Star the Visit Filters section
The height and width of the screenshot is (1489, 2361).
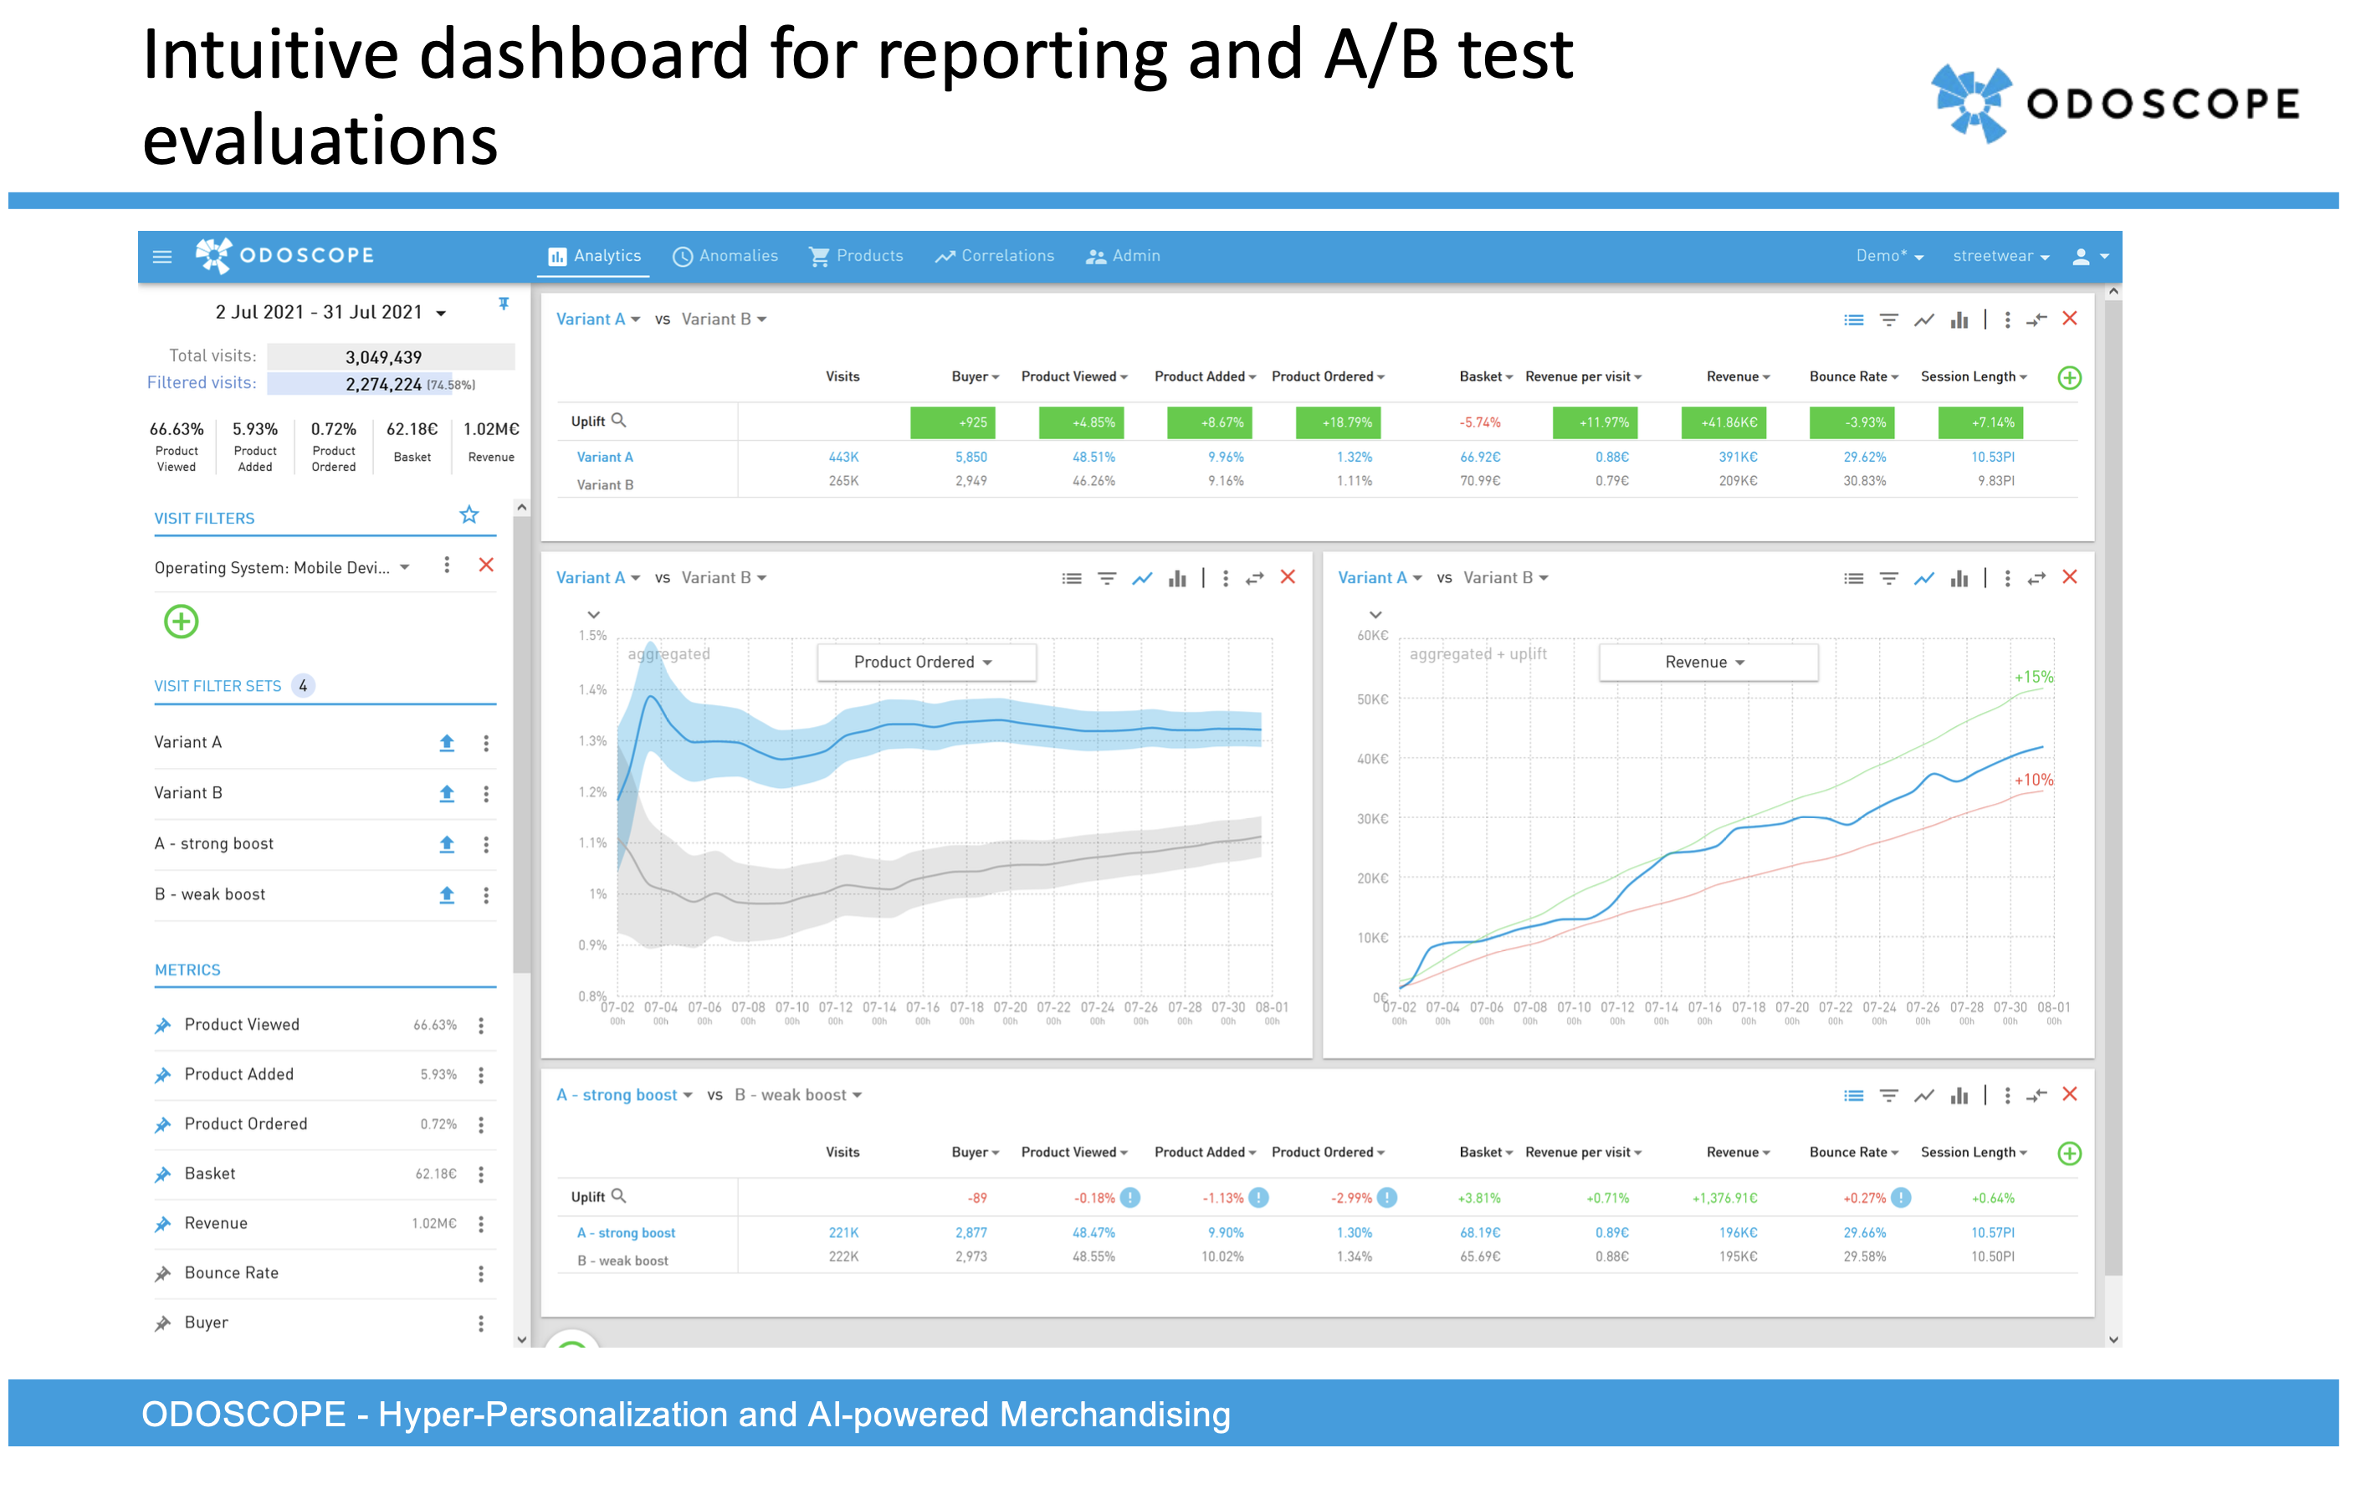(469, 515)
